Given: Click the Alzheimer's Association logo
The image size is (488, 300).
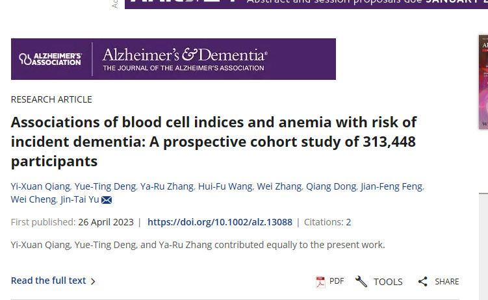Looking at the screenshot, I should tap(51, 59).
